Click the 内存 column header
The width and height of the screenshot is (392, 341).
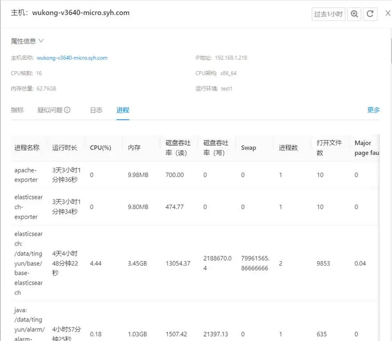[134, 148]
